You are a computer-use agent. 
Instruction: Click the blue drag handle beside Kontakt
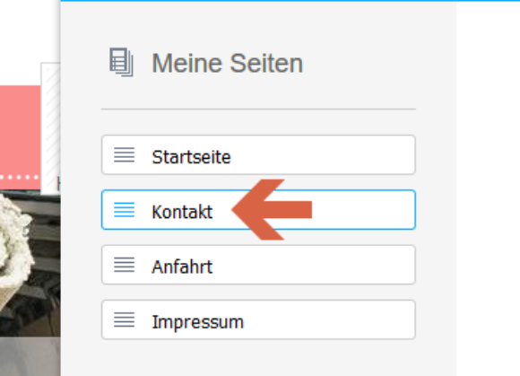pos(125,210)
